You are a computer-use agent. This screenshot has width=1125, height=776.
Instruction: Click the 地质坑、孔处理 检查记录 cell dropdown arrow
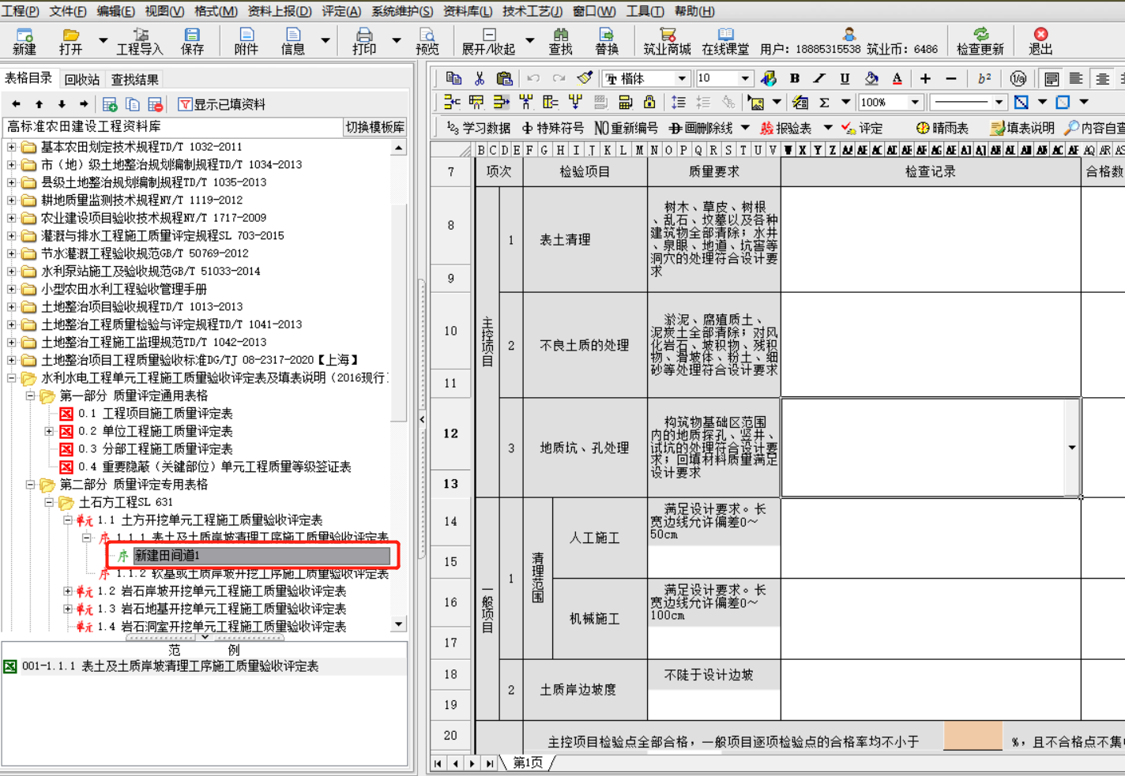tap(1072, 448)
